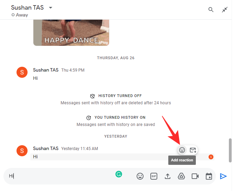The height and width of the screenshot is (191, 233).
Task: Click the text Messages sent with history on are saved
Action: click(116, 125)
